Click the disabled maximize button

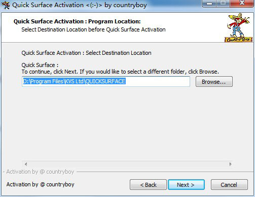[223, 4]
